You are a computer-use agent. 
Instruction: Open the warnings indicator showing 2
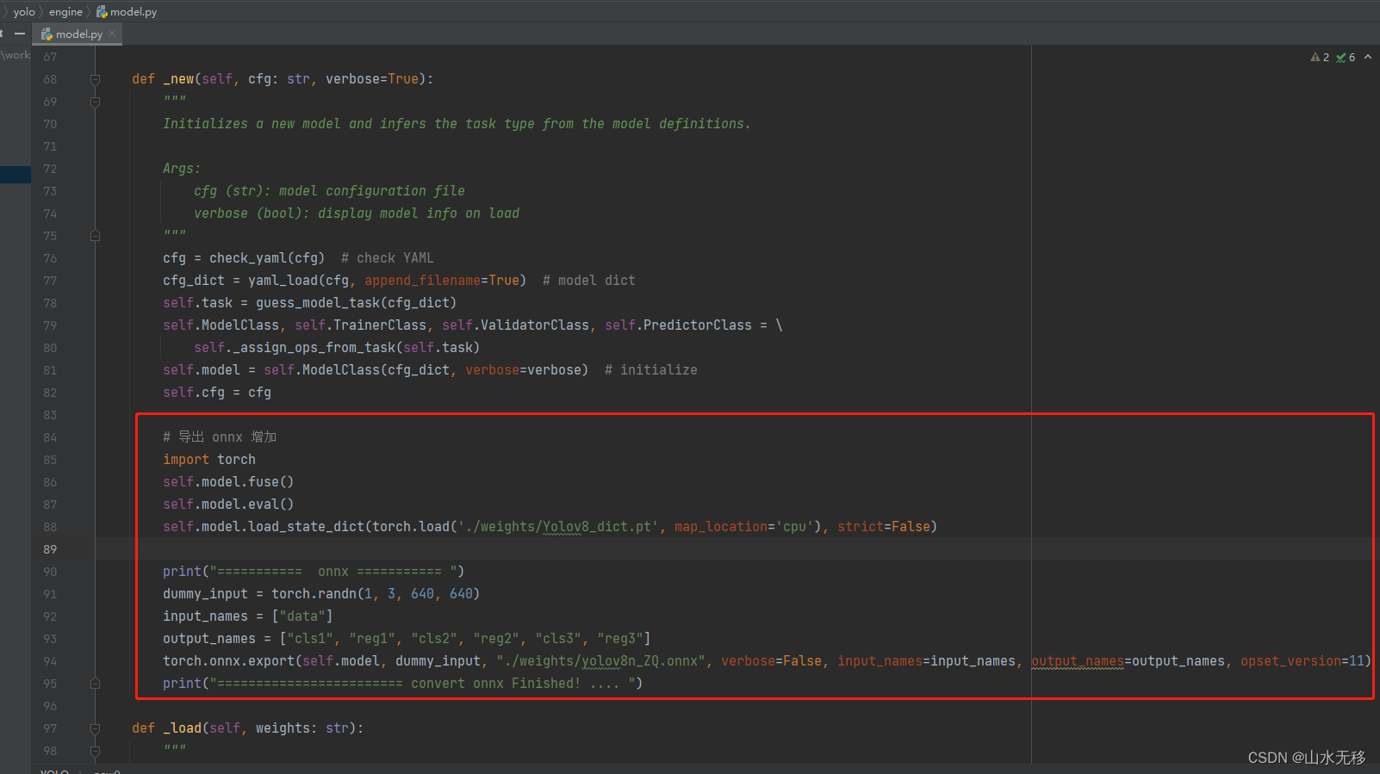[x=1320, y=57]
